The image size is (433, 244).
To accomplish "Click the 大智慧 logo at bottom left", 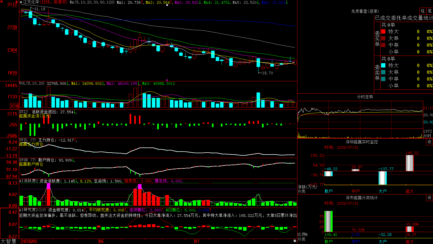I will click(x=8, y=241).
